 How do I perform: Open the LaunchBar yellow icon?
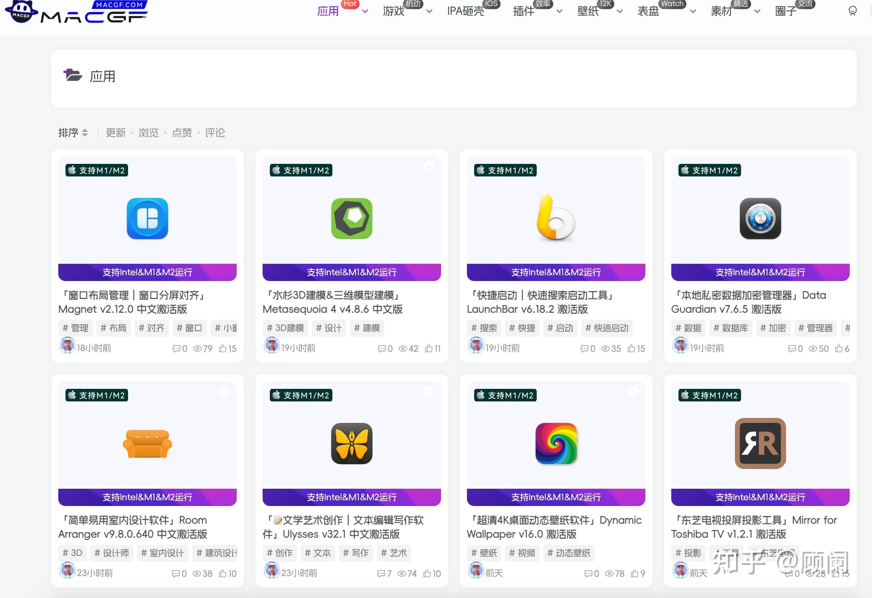click(556, 217)
